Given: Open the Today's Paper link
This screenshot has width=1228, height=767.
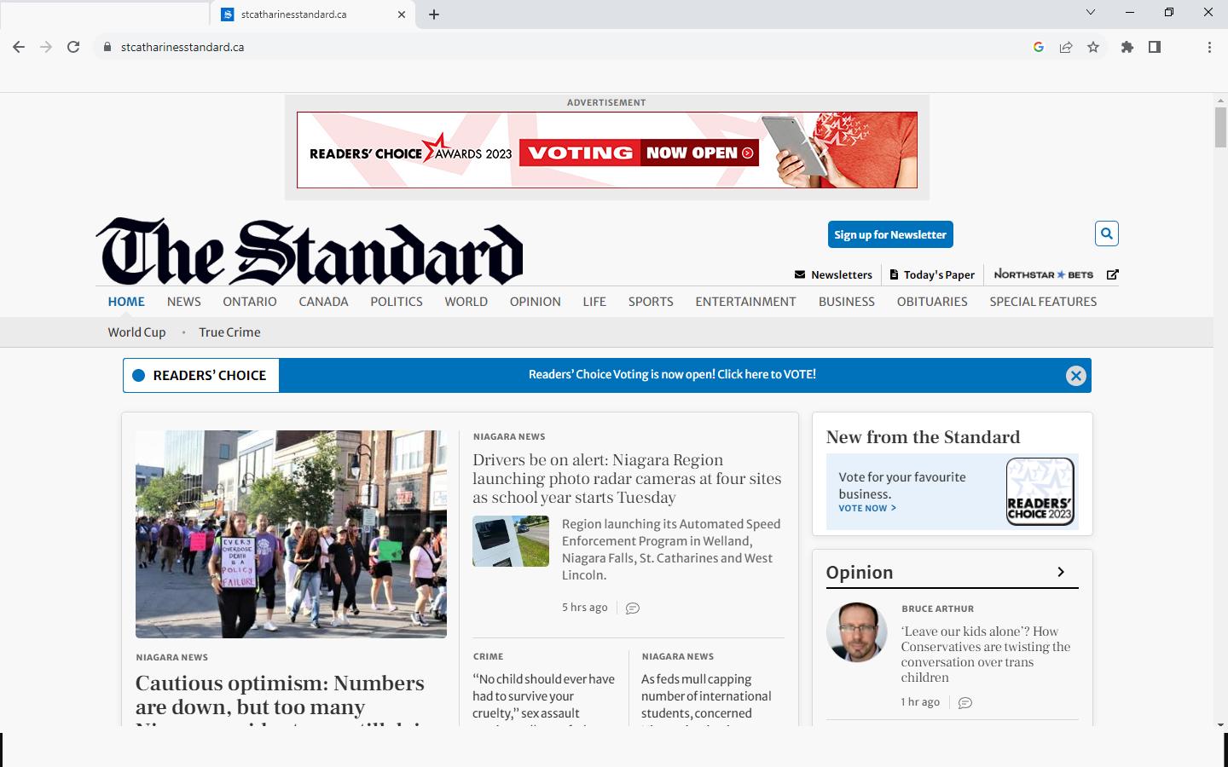Looking at the screenshot, I should click(931, 274).
